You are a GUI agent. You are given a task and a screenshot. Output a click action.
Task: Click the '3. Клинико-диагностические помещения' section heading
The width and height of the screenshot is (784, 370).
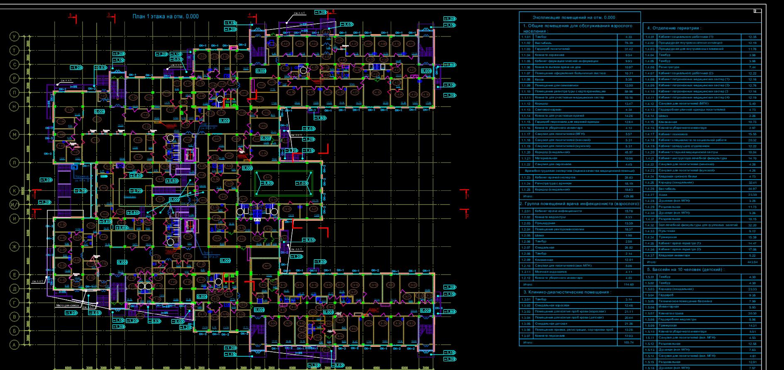point(567,292)
